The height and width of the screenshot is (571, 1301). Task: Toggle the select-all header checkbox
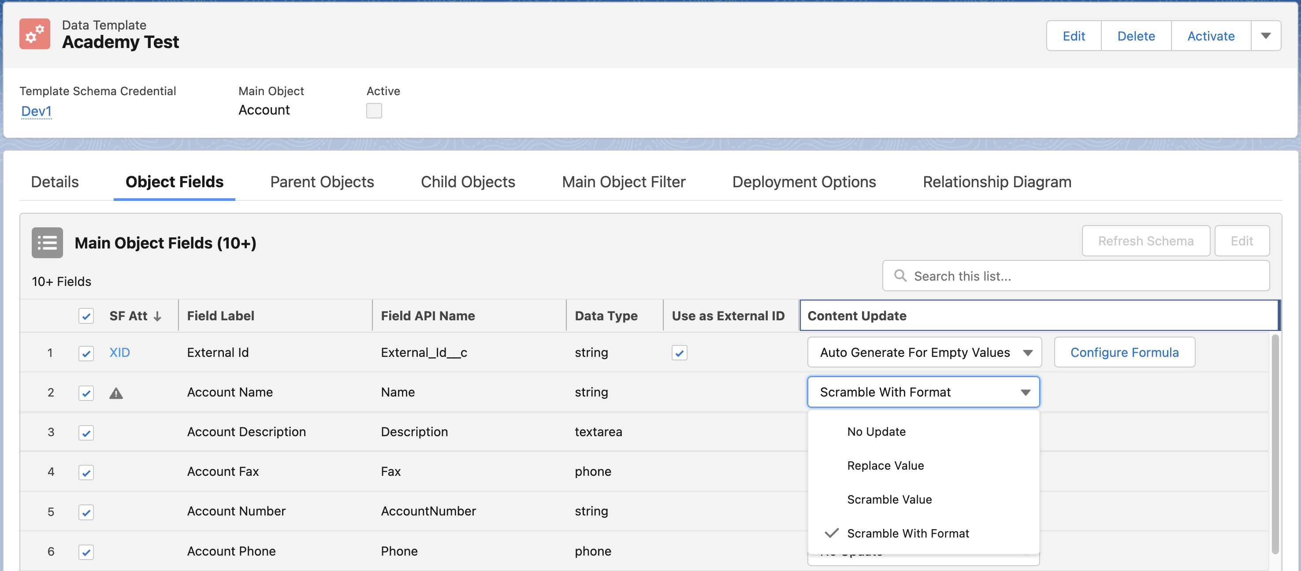pos(86,316)
